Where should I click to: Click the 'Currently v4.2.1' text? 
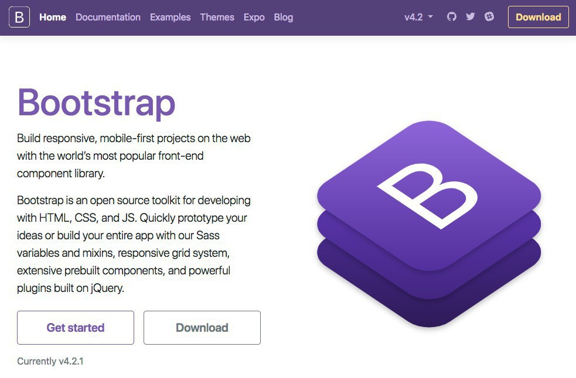point(50,361)
